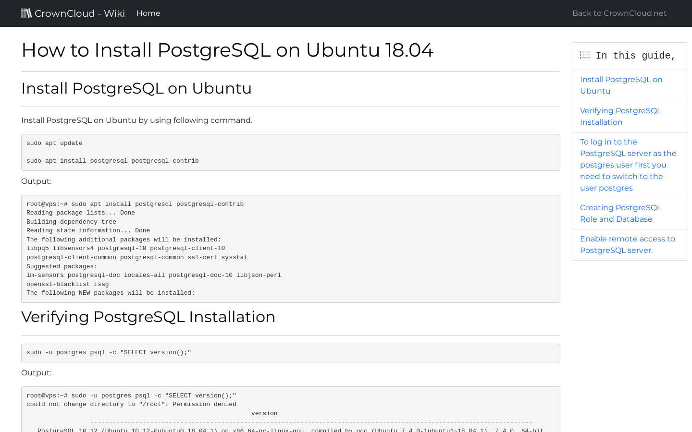The image size is (692, 432).
Task: Click the first 'Output:' label
Action: (x=37, y=181)
